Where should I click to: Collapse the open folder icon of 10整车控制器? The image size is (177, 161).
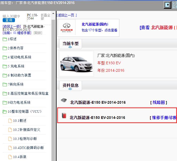(x=5, y=111)
